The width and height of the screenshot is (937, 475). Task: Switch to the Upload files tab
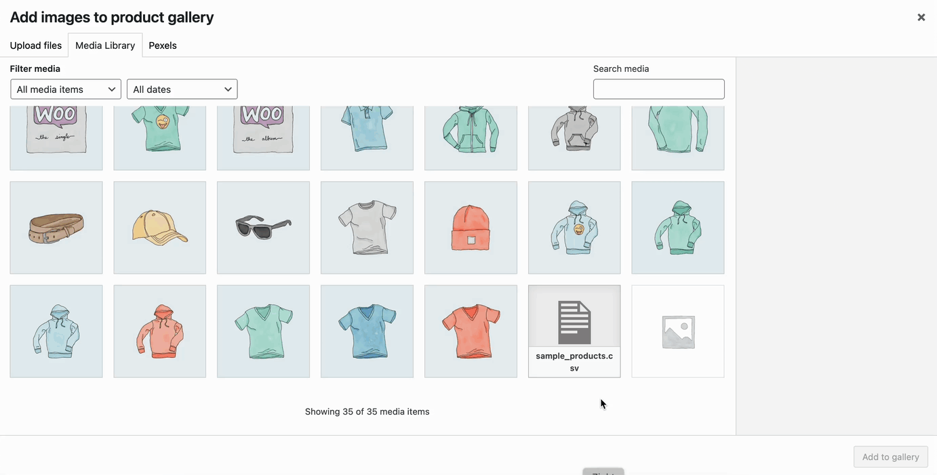coord(35,45)
